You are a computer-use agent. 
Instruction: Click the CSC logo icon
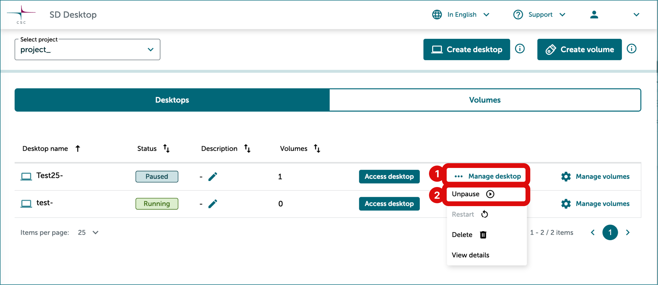(x=21, y=15)
